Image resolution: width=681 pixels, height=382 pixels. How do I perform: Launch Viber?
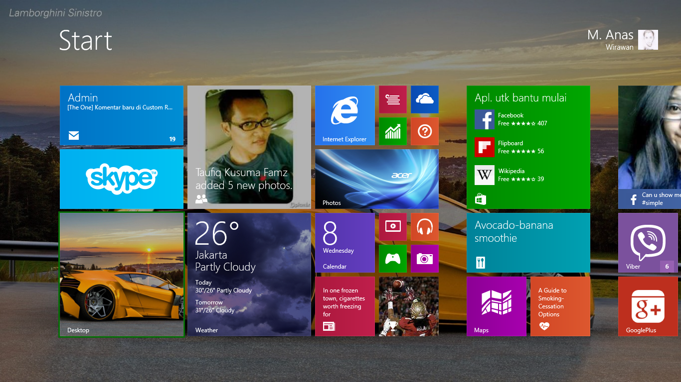648,242
